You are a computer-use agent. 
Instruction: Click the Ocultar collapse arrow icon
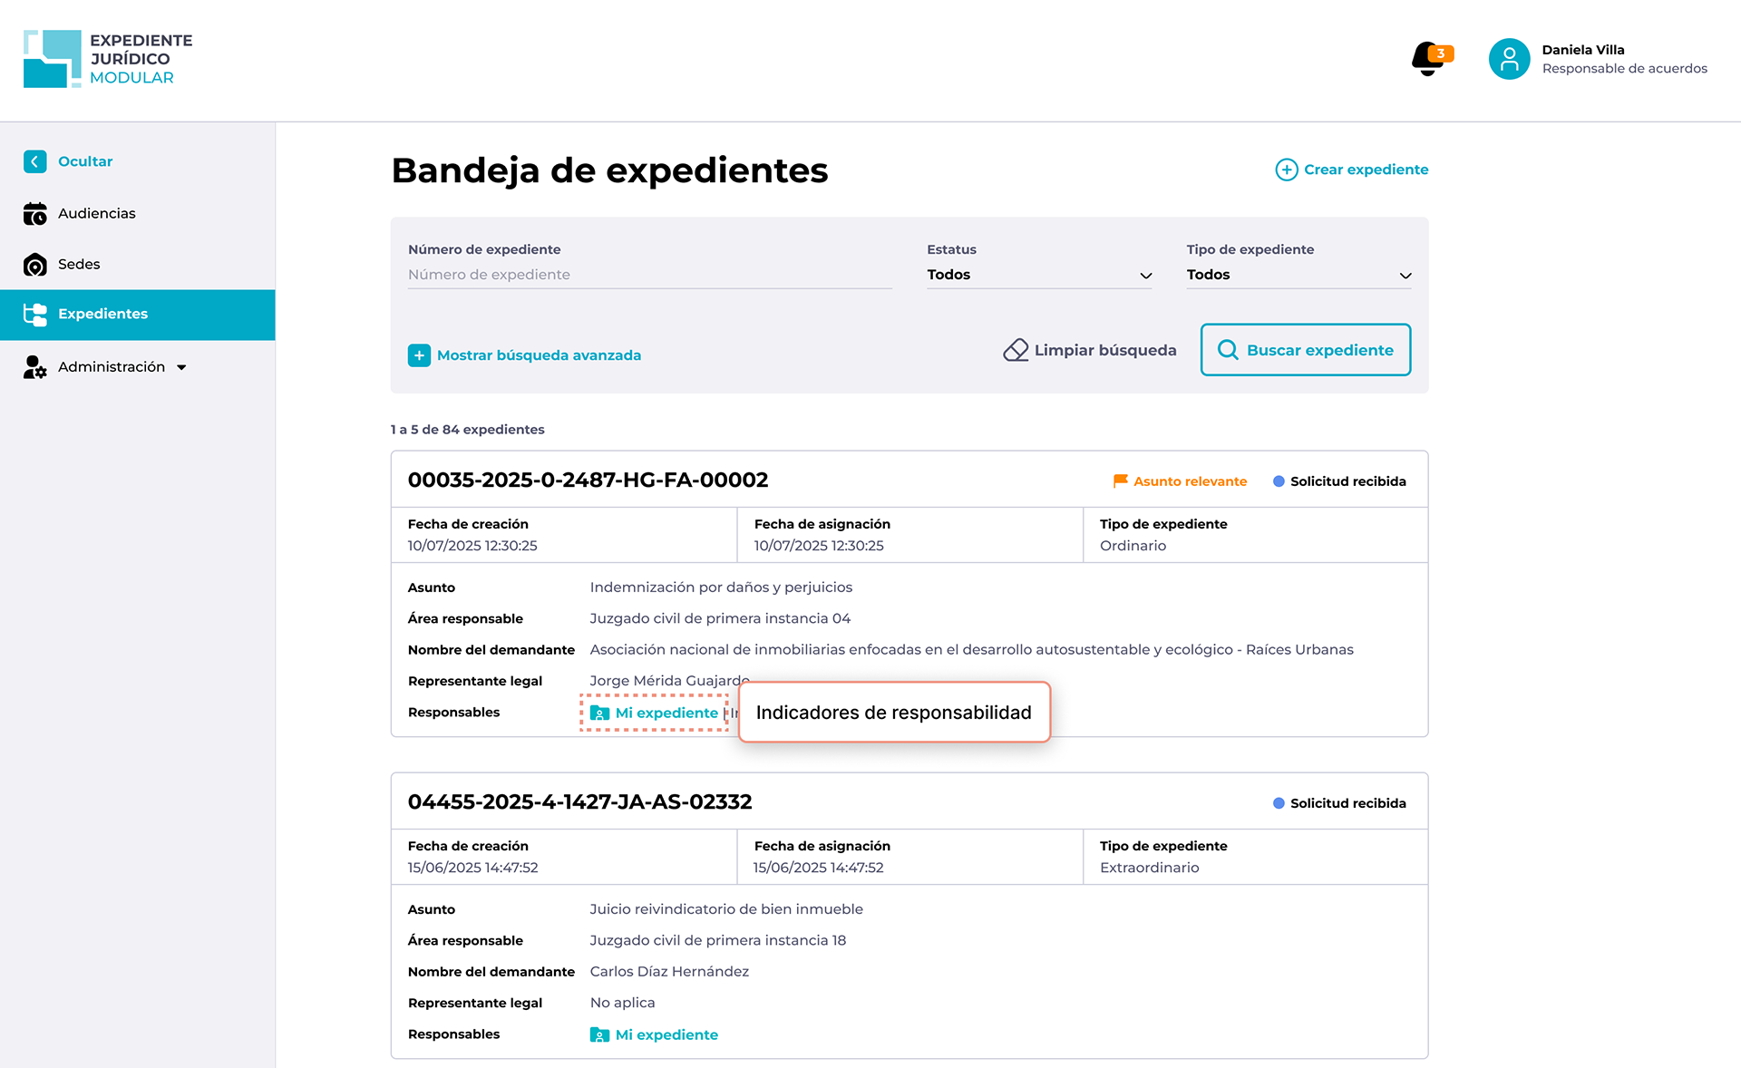(34, 161)
